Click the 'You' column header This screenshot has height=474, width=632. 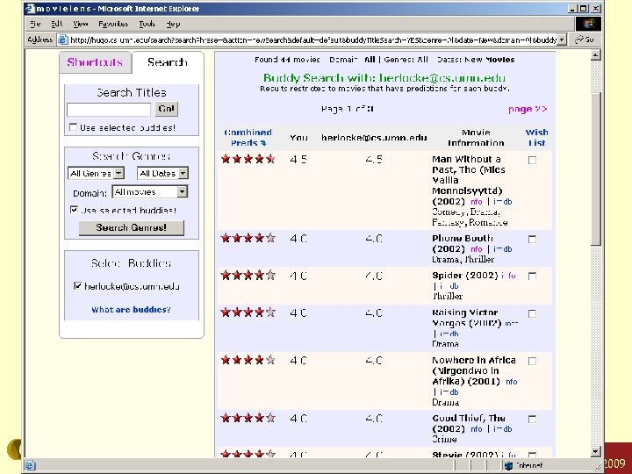pyautogui.click(x=298, y=138)
